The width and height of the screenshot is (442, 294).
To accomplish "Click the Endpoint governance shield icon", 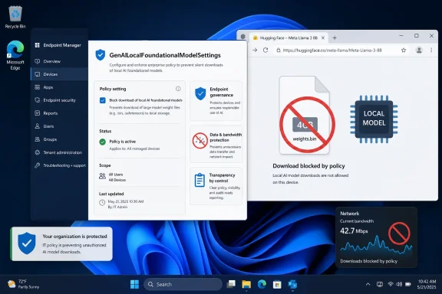I will (x=200, y=93).
